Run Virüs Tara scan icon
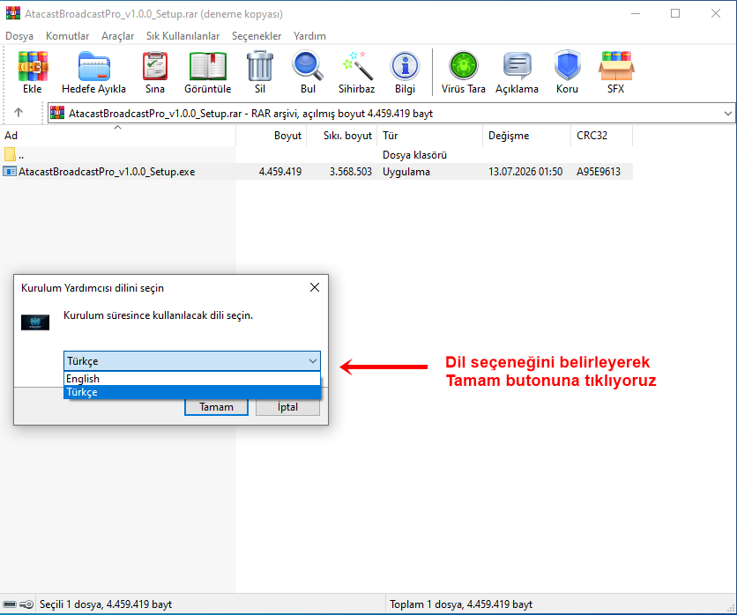Viewport: 737px width, 615px height. (x=464, y=65)
